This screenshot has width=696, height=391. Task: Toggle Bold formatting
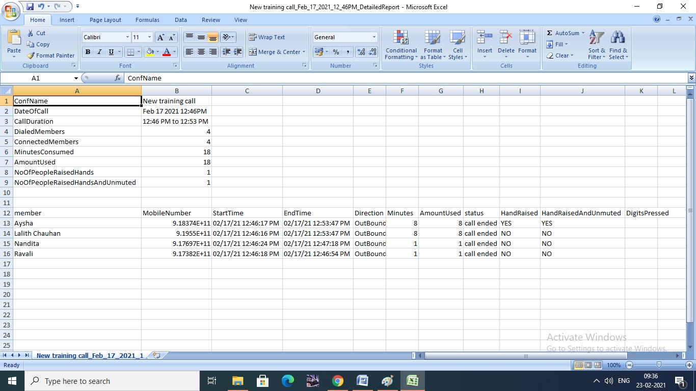(88, 52)
